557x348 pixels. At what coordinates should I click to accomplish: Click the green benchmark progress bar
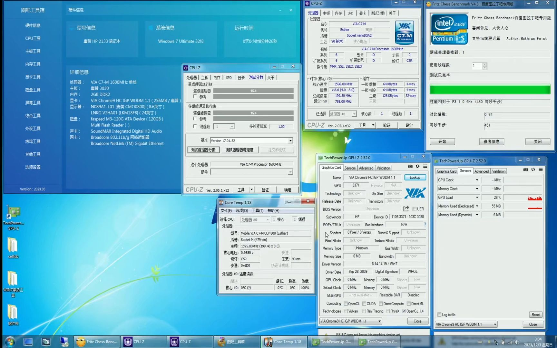(490, 89)
